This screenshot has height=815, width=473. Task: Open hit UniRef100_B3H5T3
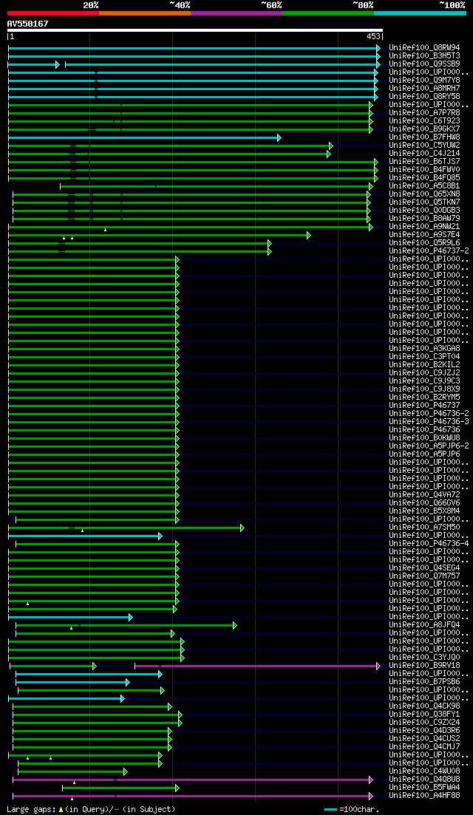coord(424,56)
